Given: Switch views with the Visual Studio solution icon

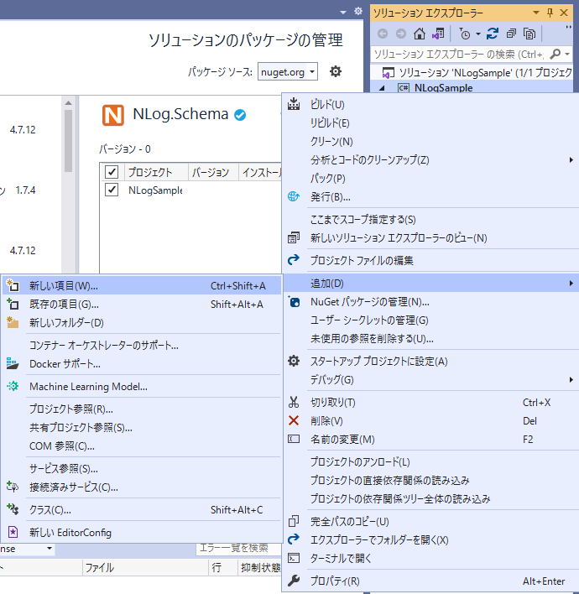Looking at the screenshot, I should (438, 34).
